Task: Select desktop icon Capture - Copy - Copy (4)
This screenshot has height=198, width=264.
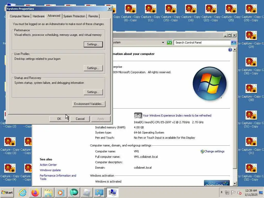Action: [x=10, y=172]
